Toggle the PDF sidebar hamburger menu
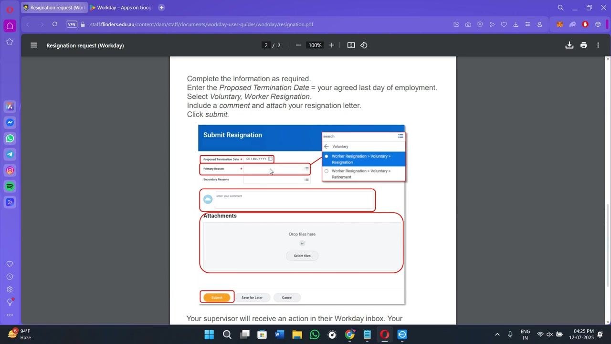The image size is (611, 344). (34, 45)
